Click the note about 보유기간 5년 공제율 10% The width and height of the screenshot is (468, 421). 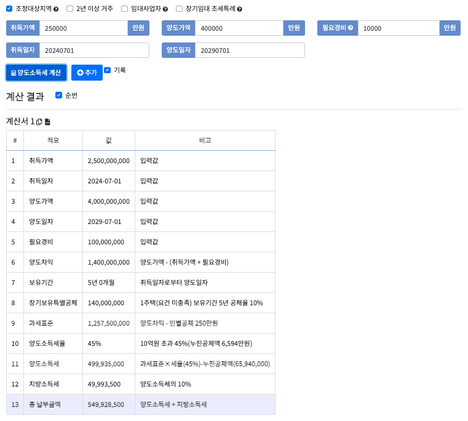click(x=202, y=303)
